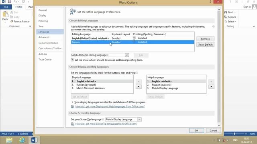The height and width of the screenshot is (144, 257).
Task: Open the Add additional editing languages dropdown
Action: click(127, 55)
